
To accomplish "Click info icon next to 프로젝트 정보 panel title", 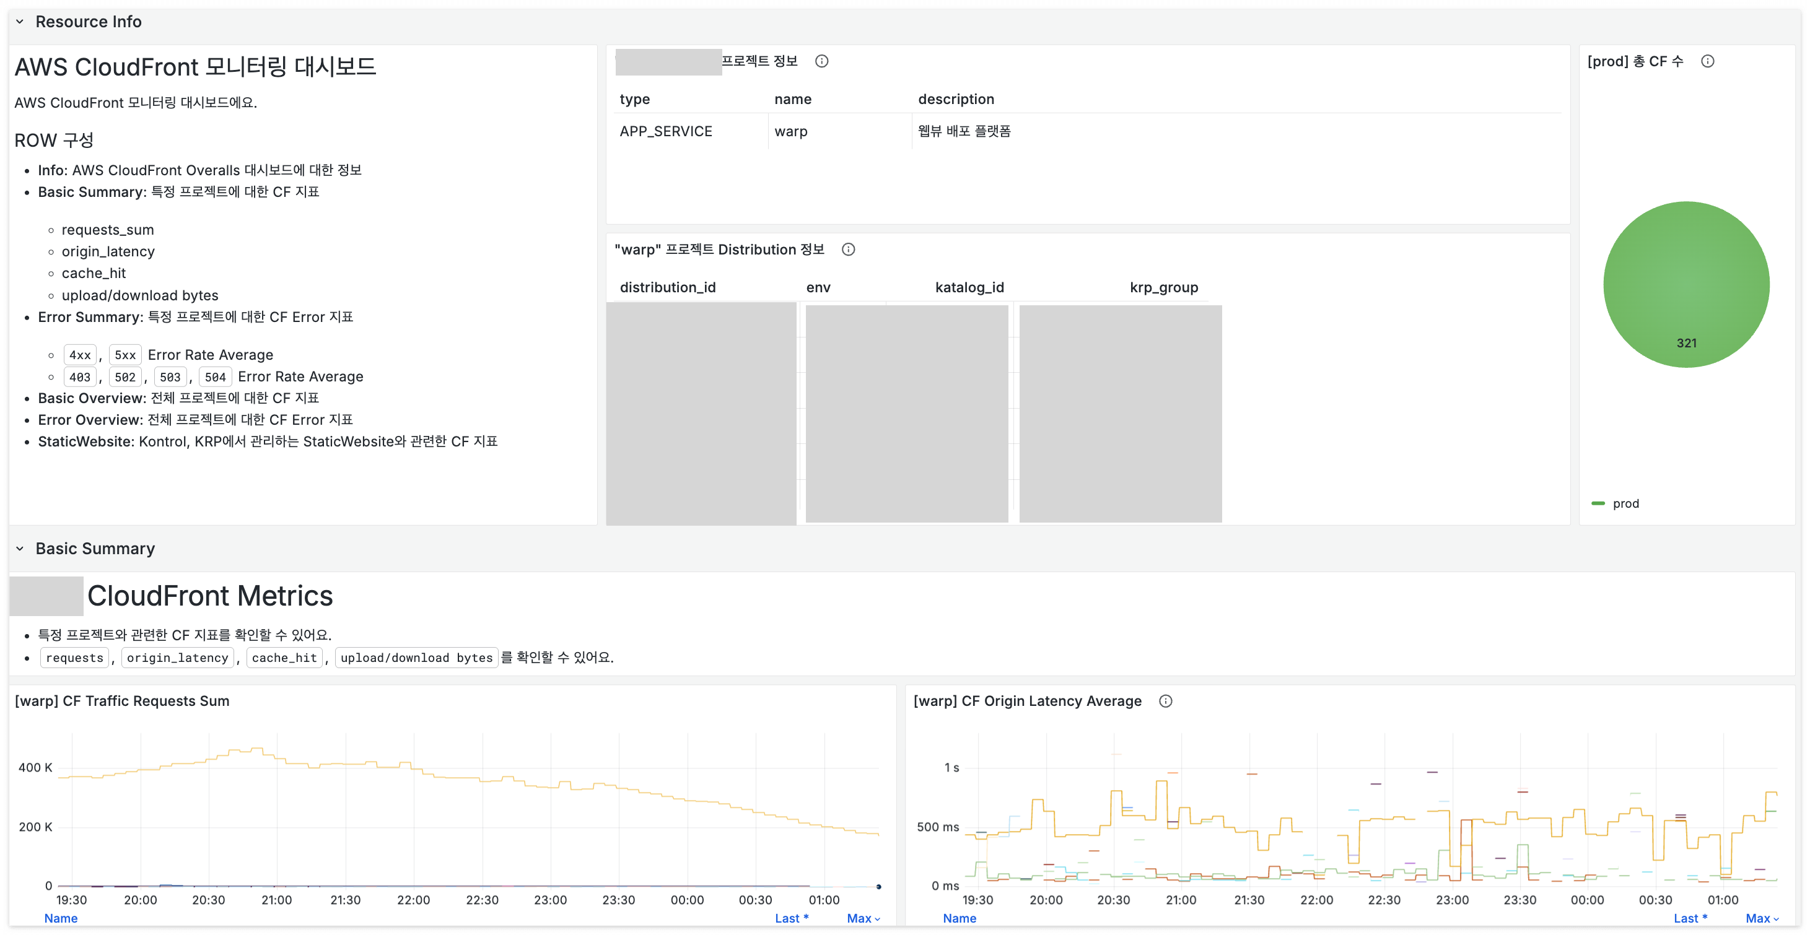I will click(821, 61).
